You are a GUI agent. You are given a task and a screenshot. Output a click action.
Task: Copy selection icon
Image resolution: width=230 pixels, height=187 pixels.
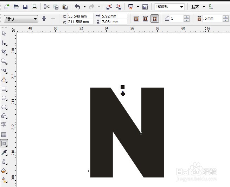pyautogui.click(x=56, y=7)
